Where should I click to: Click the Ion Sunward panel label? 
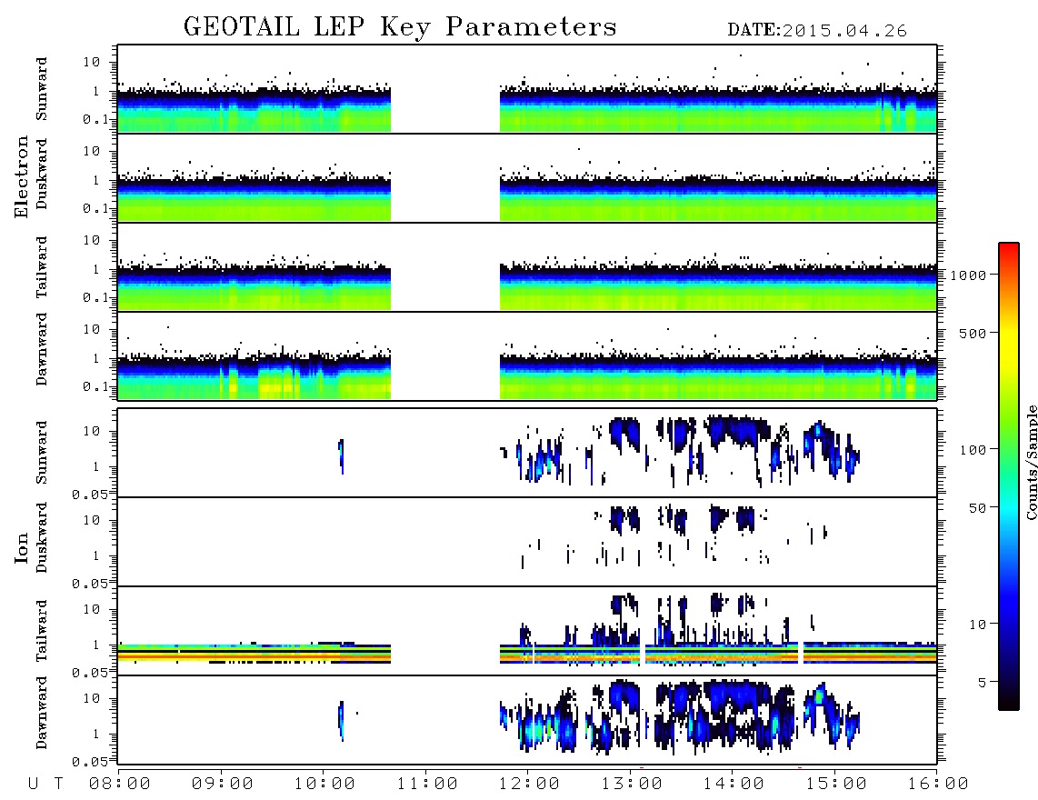[42, 453]
